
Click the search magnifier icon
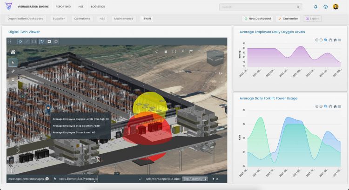[298, 7]
